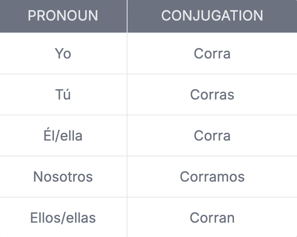Click the Corras conjugation cell
The width and height of the screenshot is (297, 237).
(212, 94)
